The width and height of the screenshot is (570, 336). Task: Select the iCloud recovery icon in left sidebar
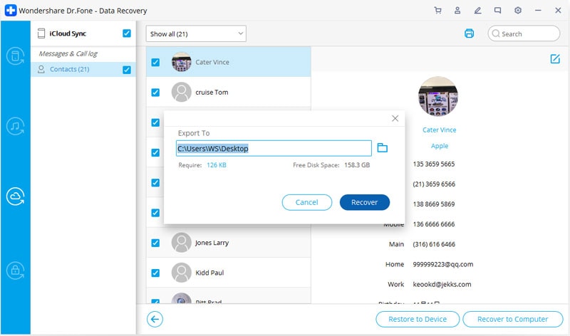click(15, 196)
